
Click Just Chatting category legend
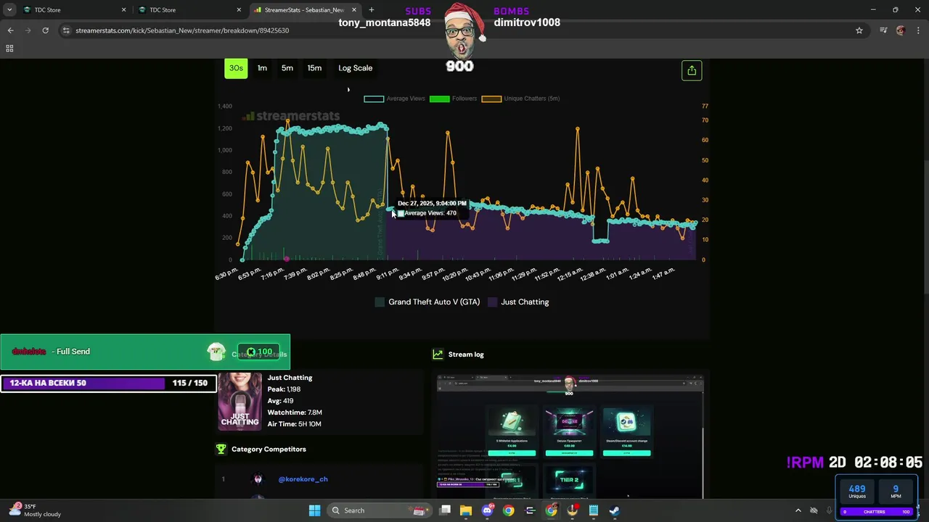pos(518,302)
